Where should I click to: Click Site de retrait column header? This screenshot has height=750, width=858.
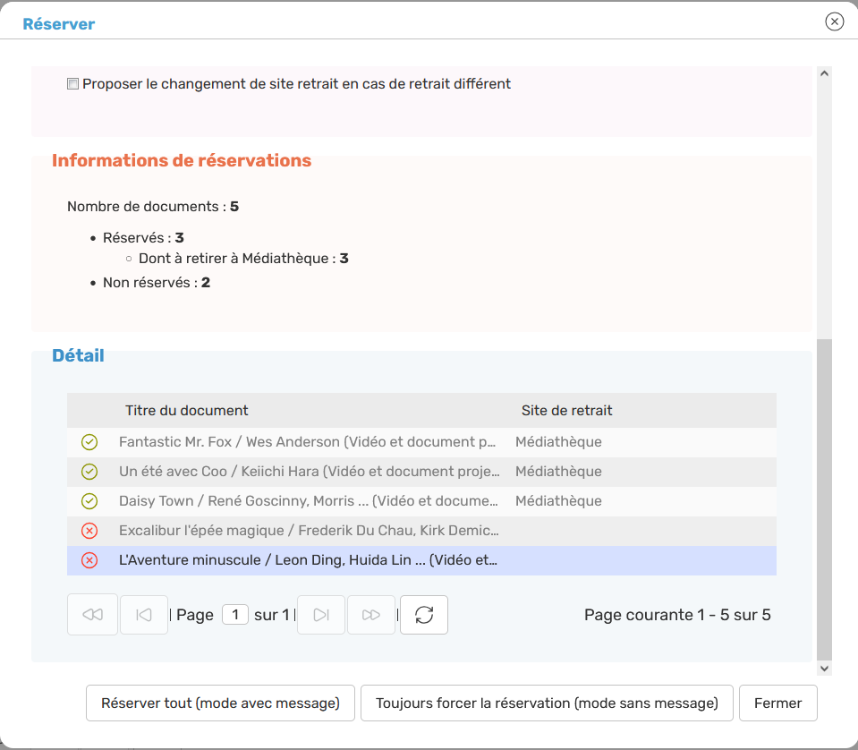[x=566, y=411]
